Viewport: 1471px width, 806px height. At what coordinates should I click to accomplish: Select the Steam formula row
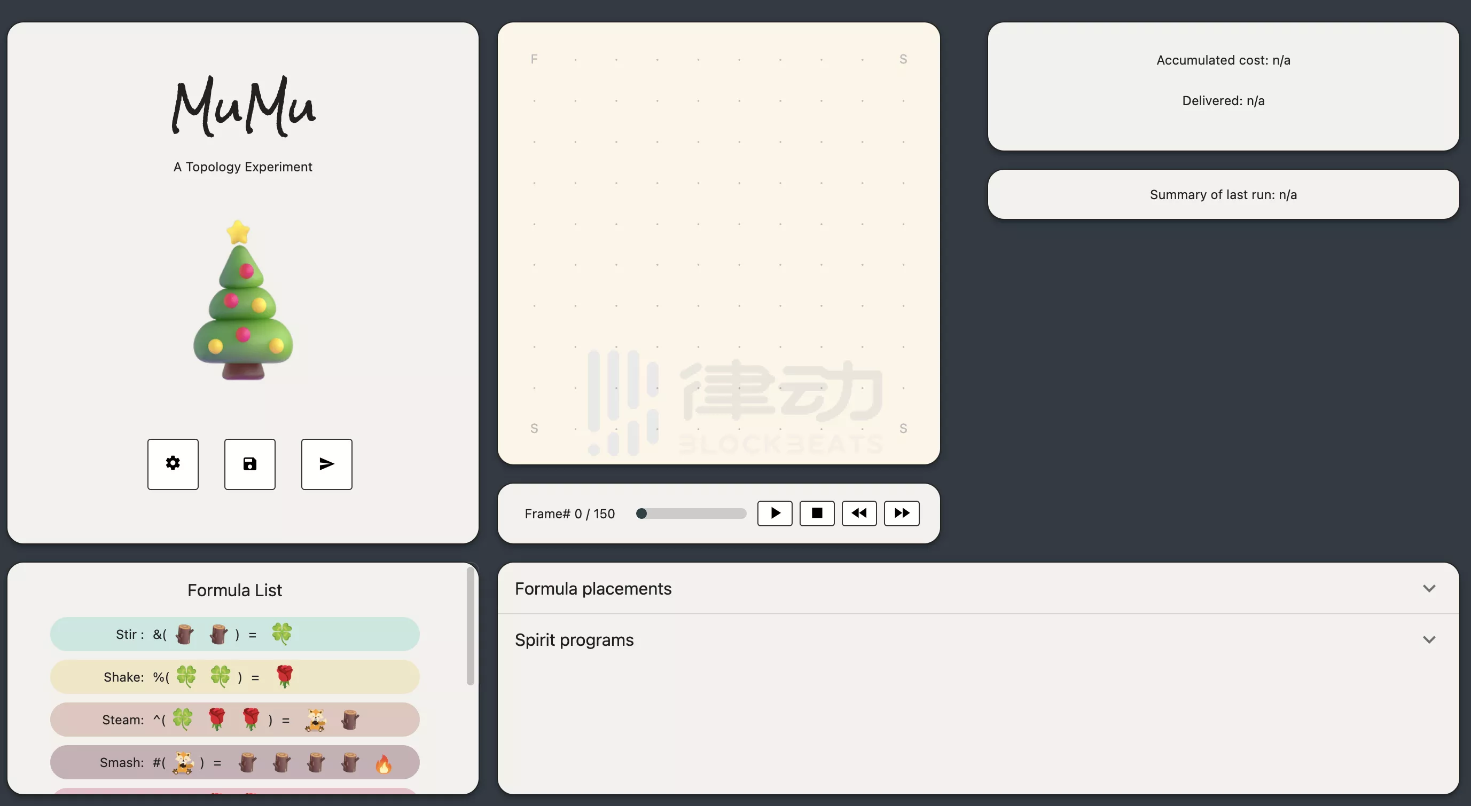click(x=234, y=719)
